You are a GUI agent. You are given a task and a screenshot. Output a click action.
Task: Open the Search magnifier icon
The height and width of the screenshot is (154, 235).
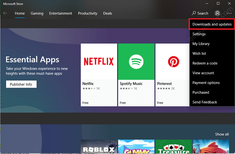click(x=194, y=13)
